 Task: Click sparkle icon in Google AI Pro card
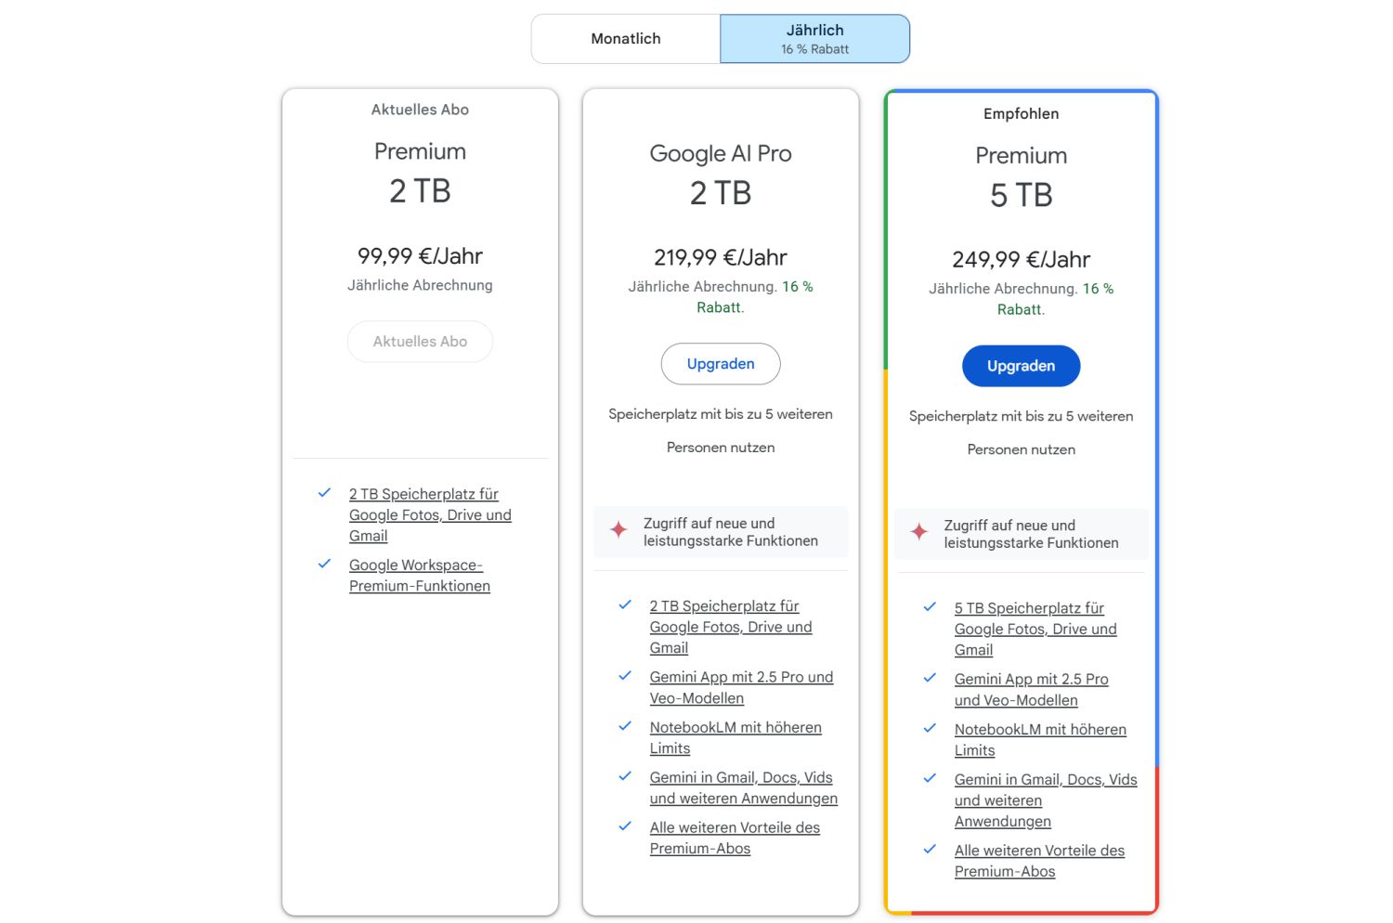(x=618, y=530)
